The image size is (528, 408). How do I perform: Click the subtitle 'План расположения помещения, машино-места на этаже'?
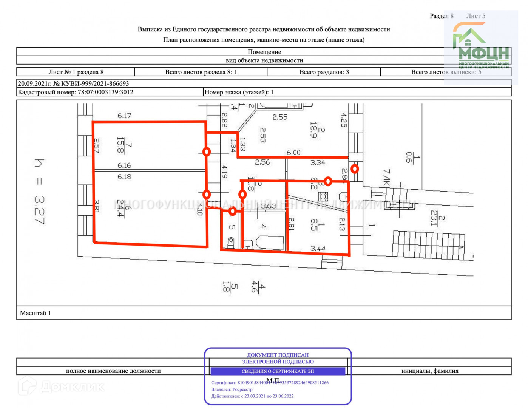coord(264,40)
